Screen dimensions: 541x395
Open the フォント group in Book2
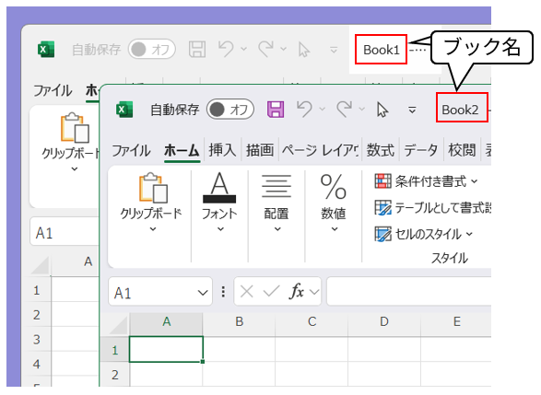(x=219, y=203)
